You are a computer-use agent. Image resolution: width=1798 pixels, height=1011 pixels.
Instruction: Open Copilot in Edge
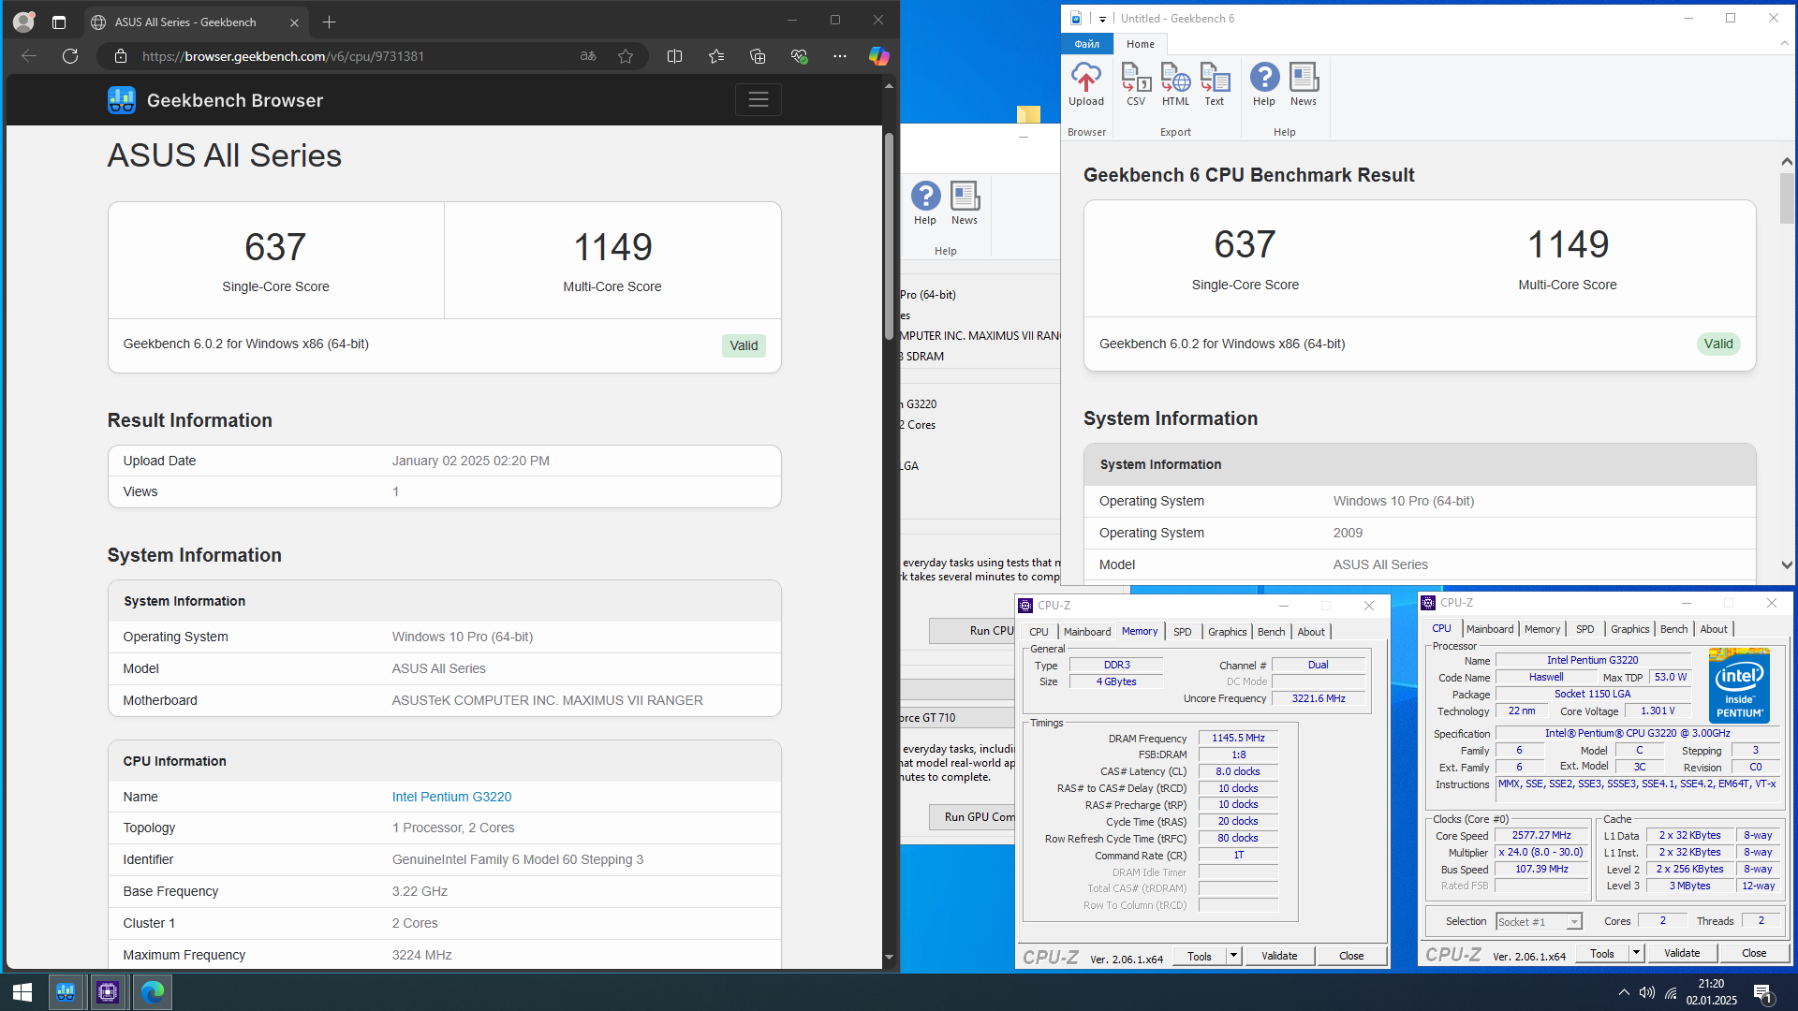(x=878, y=56)
